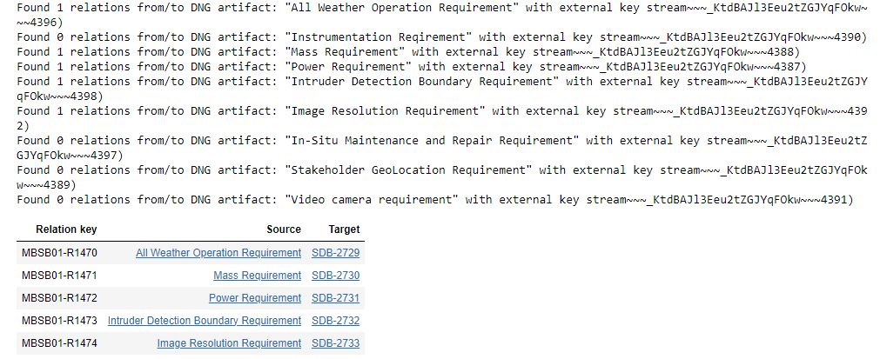Viewport: 880px width, 359px height.
Task: Open the Intruder Detection Boundary Requirement link
Action: pyautogui.click(x=205, y=321)
